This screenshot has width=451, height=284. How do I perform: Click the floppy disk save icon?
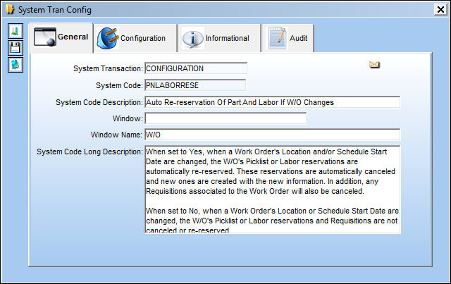click(x=16, y=48)
